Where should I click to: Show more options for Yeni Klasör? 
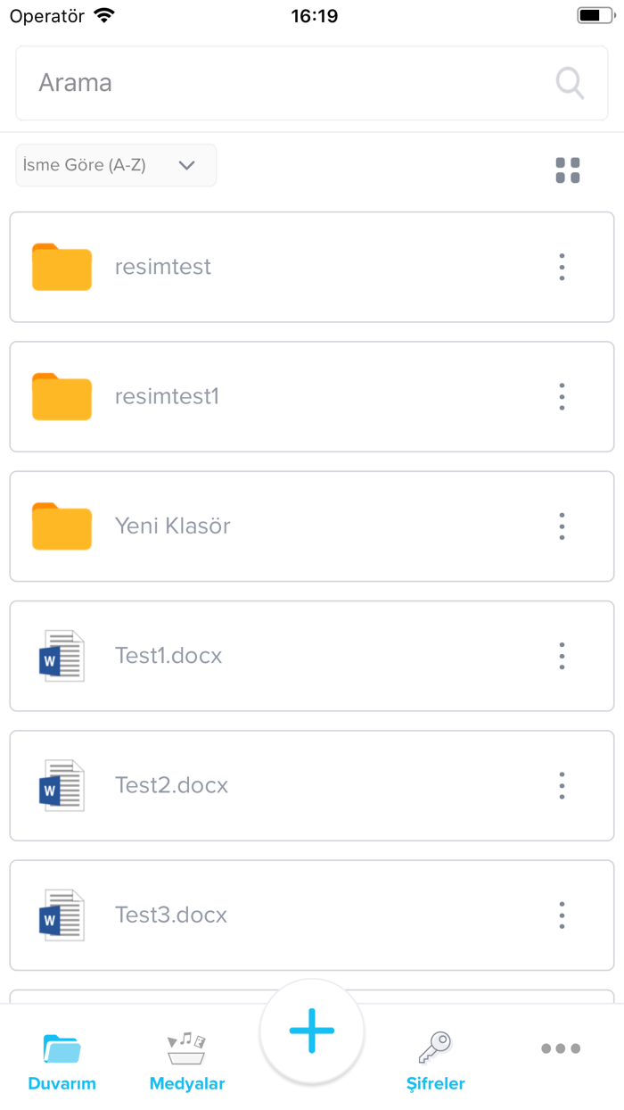pos(562,526)
